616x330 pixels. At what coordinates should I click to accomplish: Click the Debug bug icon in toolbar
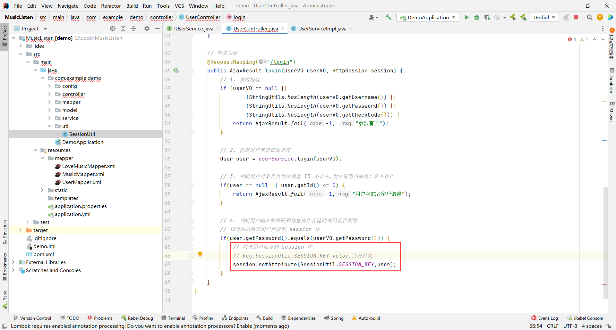click(x=477, y=17)
